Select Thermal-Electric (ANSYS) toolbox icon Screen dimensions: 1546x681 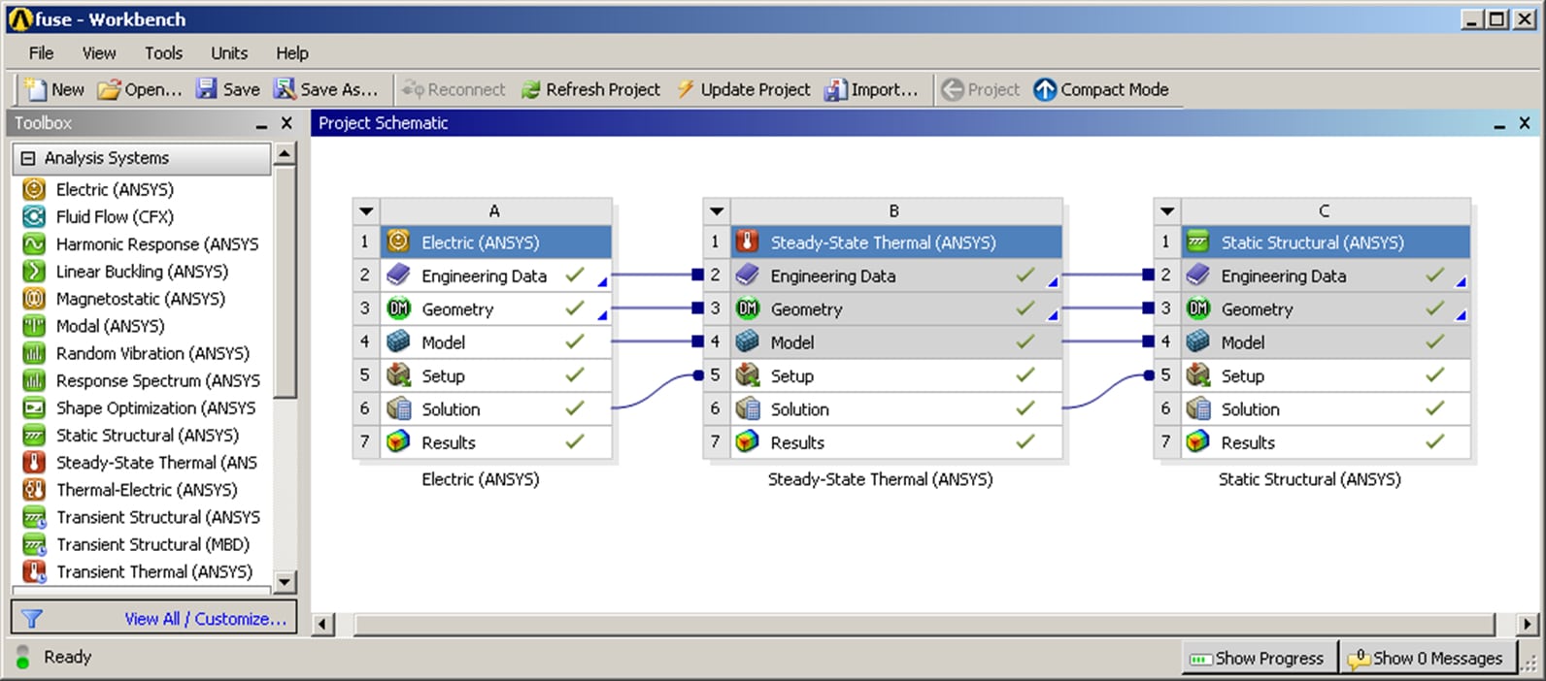34,490
